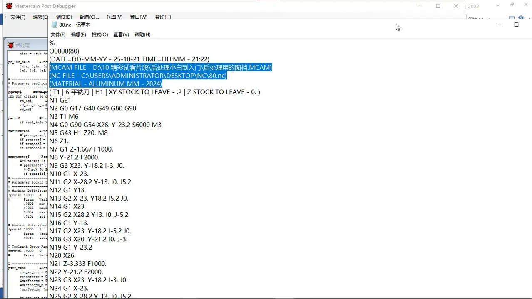Screen dimensions: 532x299
Task: Open Notepad's 查看(V) menu
Action: click(x=121, y=34)
